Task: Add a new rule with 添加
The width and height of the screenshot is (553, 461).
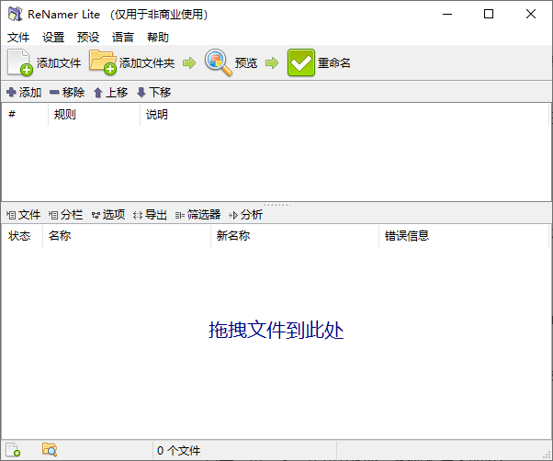Action: coord(24,93)
